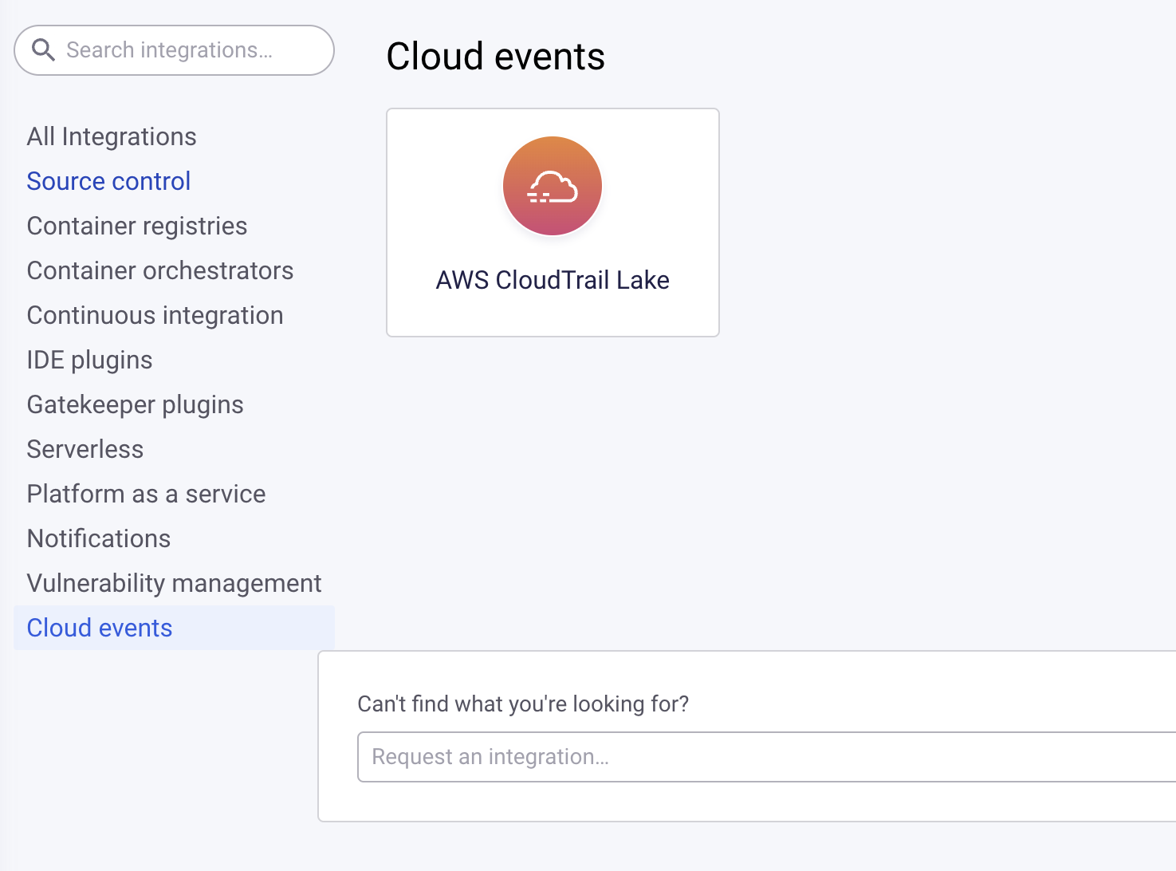Click the Request an integration field

pyautogui.click(x=766, y=757)
